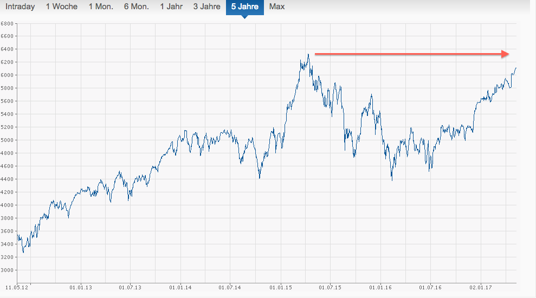
Task: Select the 3 Jahre time range
Action: pyautogui.click(x=206, y=7)
